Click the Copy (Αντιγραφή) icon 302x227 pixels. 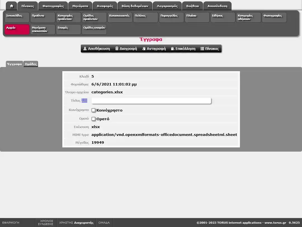coord(144,48)
